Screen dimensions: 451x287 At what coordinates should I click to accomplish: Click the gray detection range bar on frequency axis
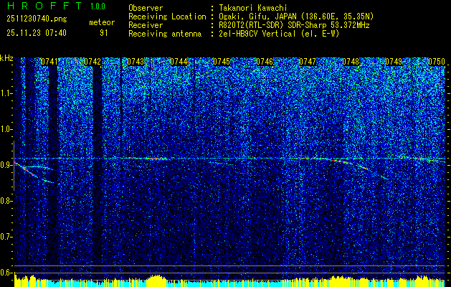pyautogui.click(x=14, y=166)
